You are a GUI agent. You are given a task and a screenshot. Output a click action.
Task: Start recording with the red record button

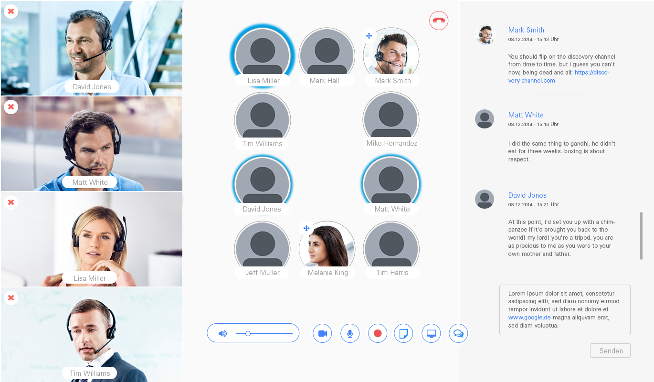pos(378,333)
